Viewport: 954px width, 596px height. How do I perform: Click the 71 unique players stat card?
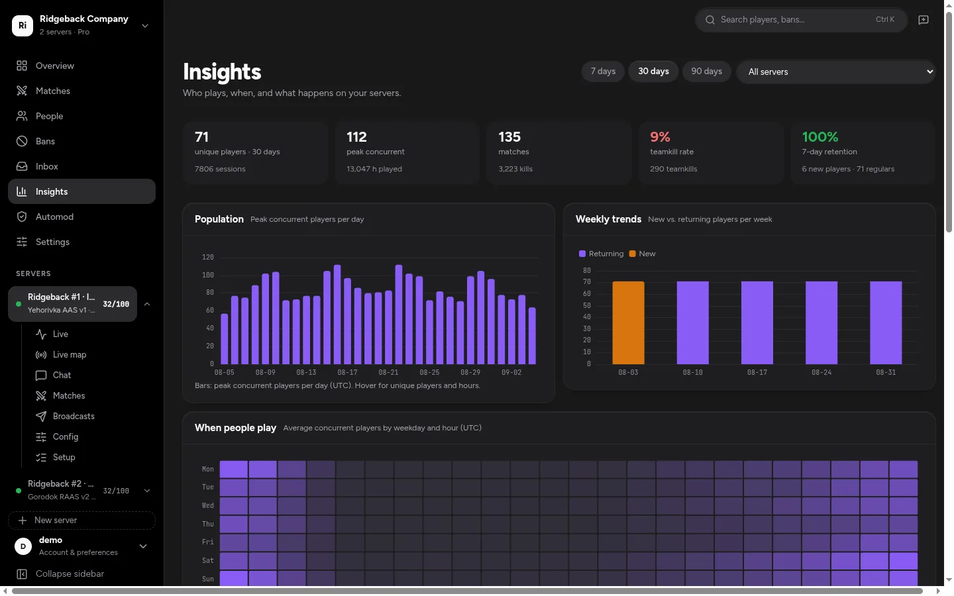pos(255,153)
